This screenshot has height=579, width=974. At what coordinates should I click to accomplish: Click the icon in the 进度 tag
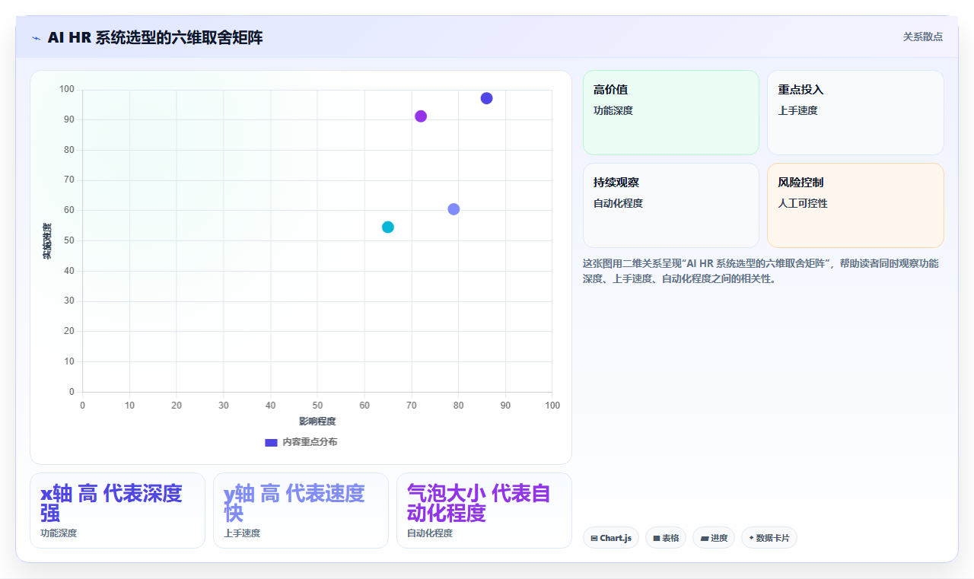705,539
